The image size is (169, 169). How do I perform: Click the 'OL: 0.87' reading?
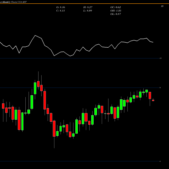[116, 14]
